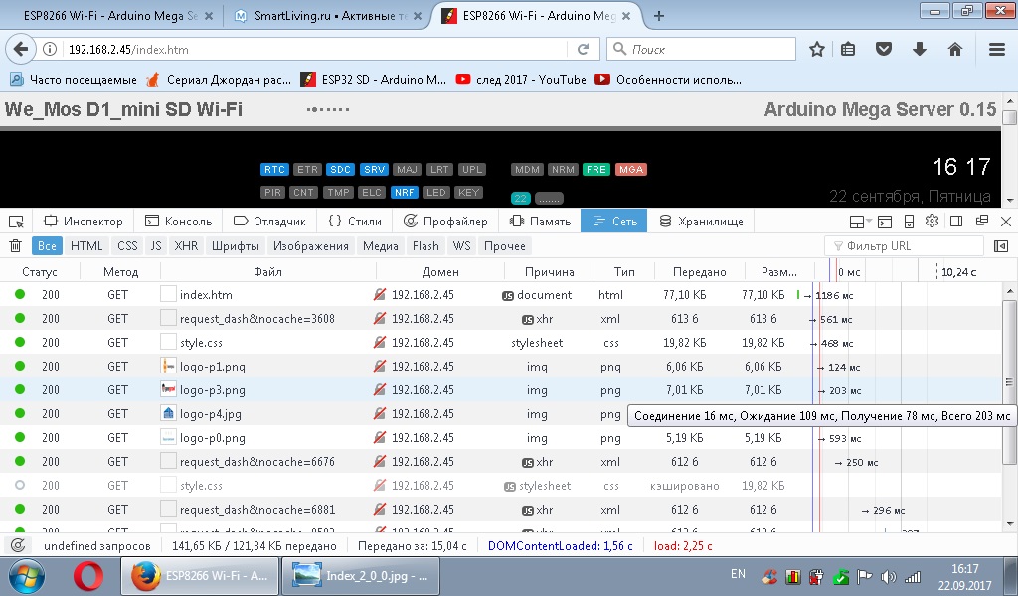Open performance analysis stopwatch icon in status bar
This screenshot has height=596, width=1018.
point(18,546)
